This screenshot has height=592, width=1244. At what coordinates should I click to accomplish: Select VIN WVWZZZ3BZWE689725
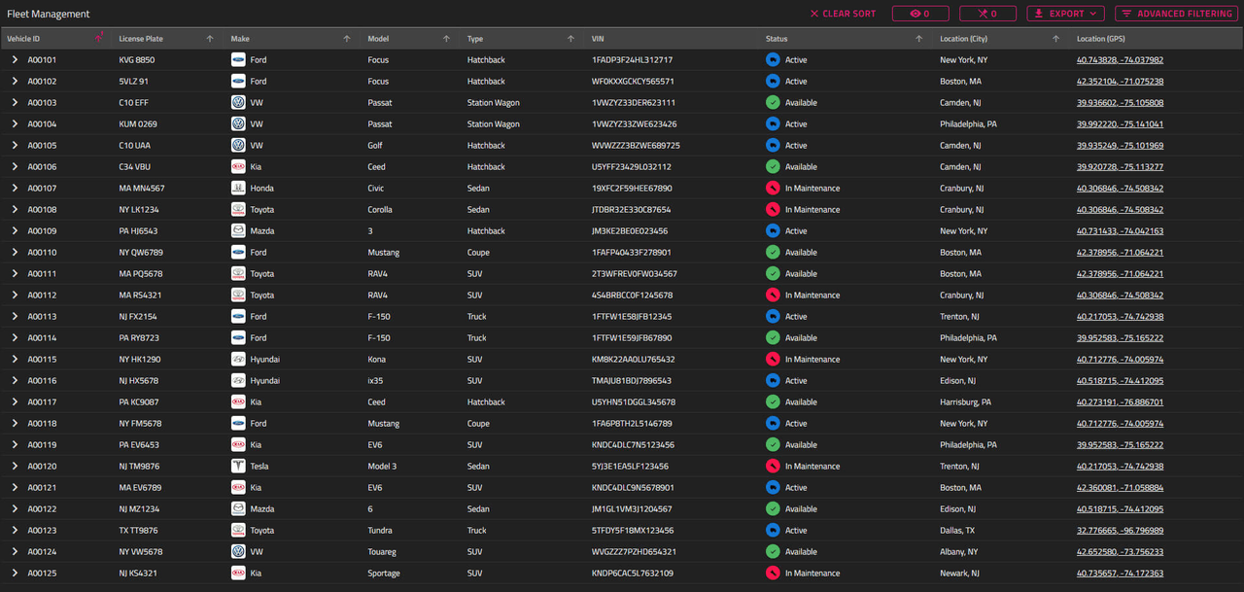point(636,145)
